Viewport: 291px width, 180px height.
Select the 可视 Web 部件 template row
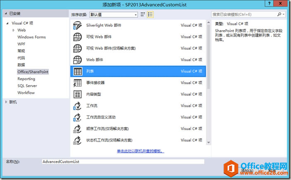(x=138, y=37)
